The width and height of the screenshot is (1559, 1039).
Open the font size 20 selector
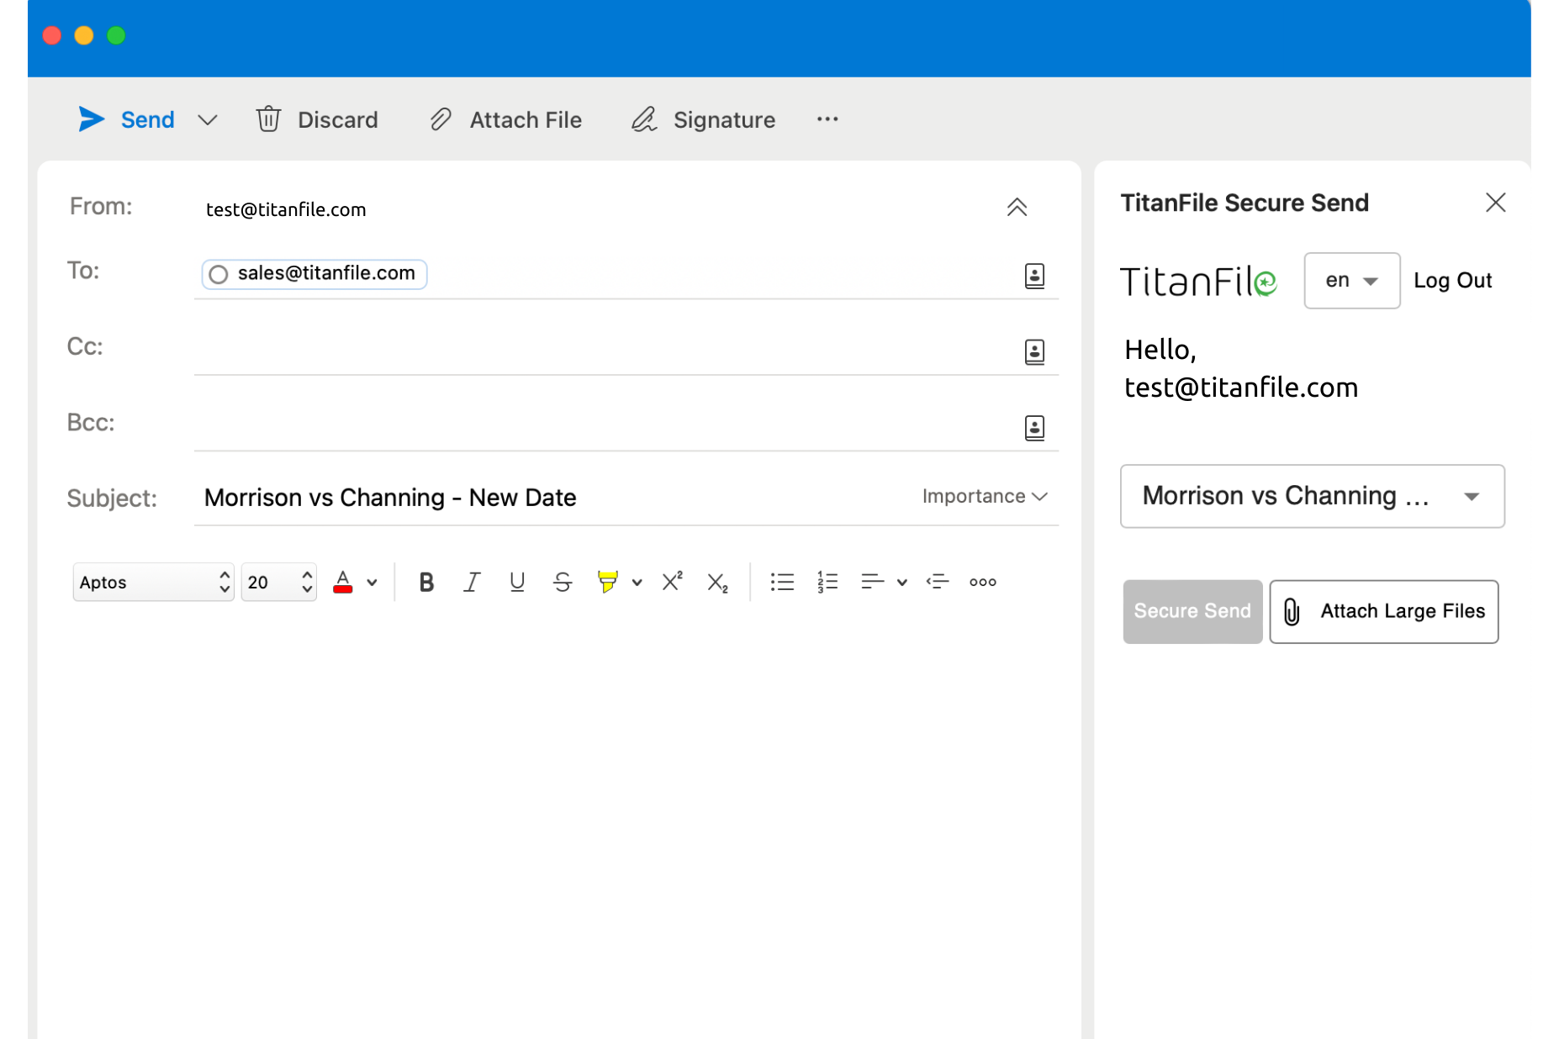(x=278, y=582)
